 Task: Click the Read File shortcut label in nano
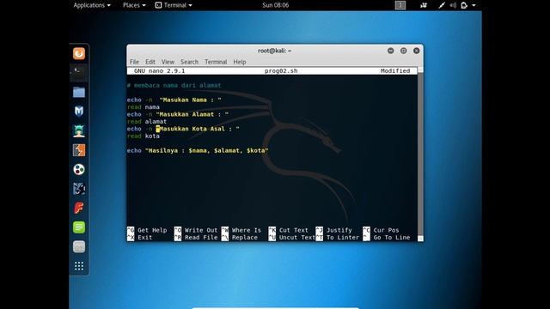[201, 238]
